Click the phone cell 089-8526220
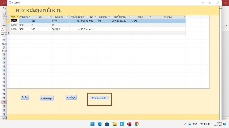Screen dimensions: 229x128 pyautogui.click(x=121, y=21)
